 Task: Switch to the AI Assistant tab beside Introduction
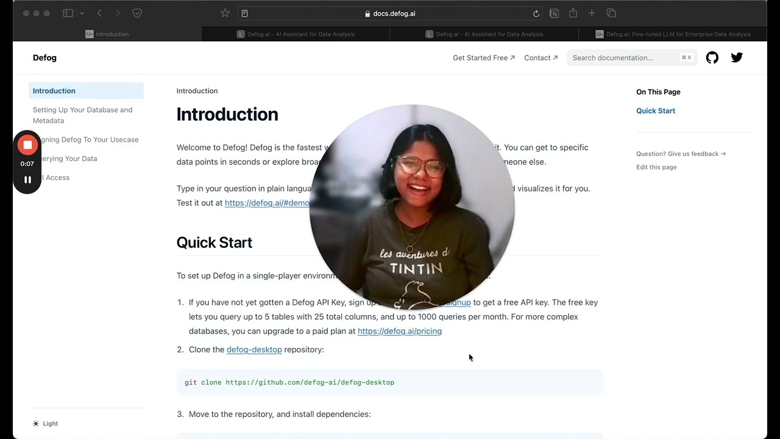click(296, 34)
